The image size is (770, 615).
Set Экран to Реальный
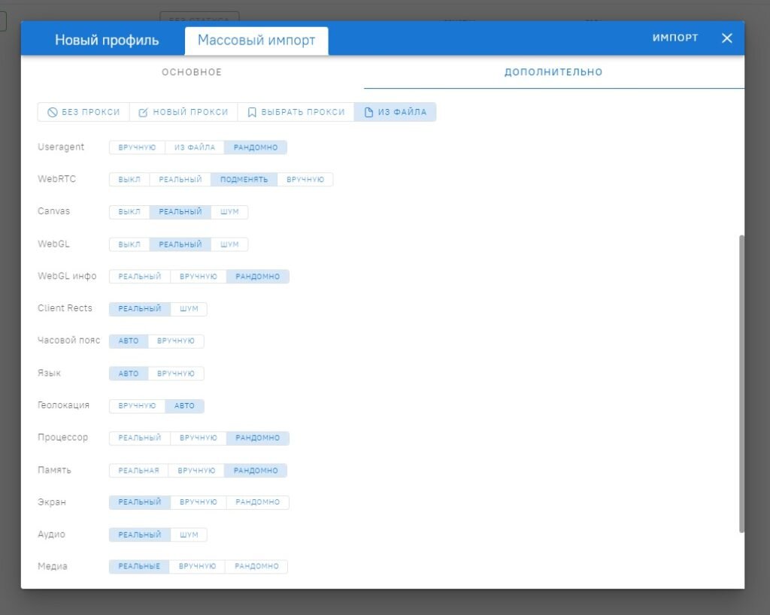click(139, 502)
